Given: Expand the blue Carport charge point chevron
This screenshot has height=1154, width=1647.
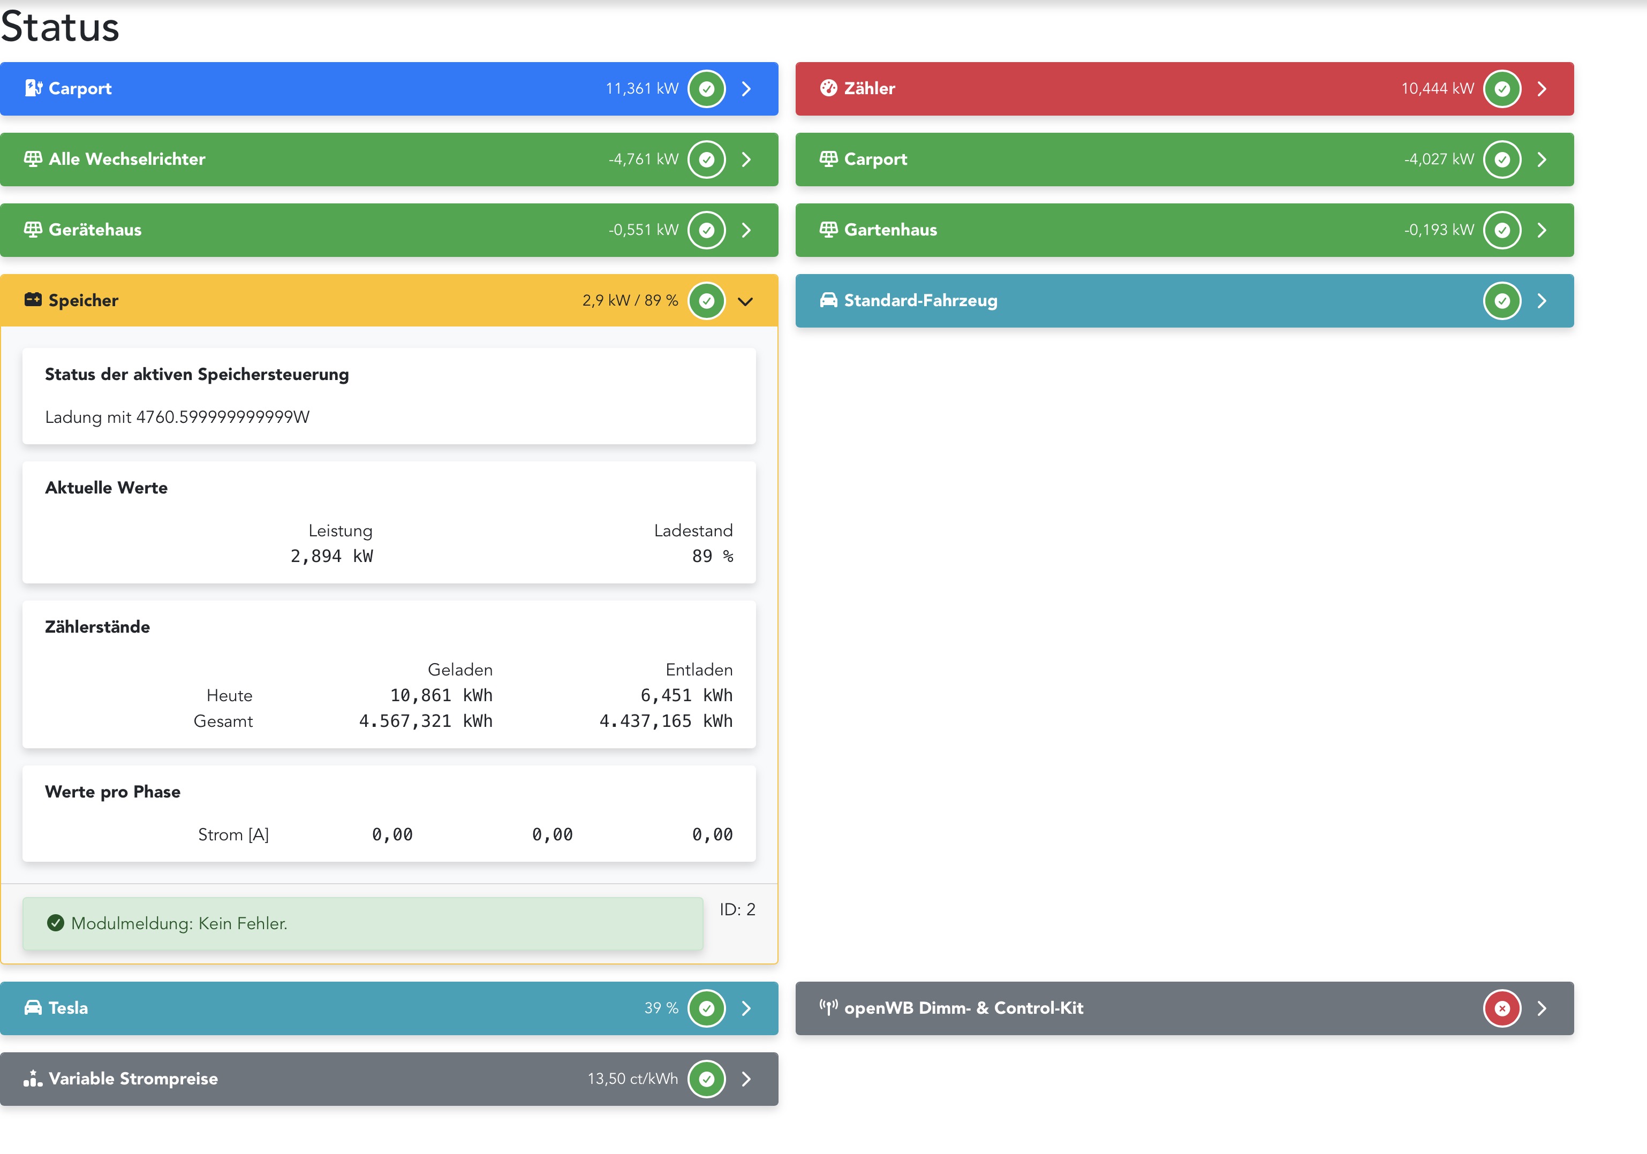Looking at the screenshot, I should click(x=746, y=89).
